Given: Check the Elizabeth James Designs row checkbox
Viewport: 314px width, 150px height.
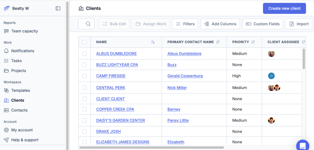Looking at the screenshot, I should pyautogui.click(x=85, y=142).
